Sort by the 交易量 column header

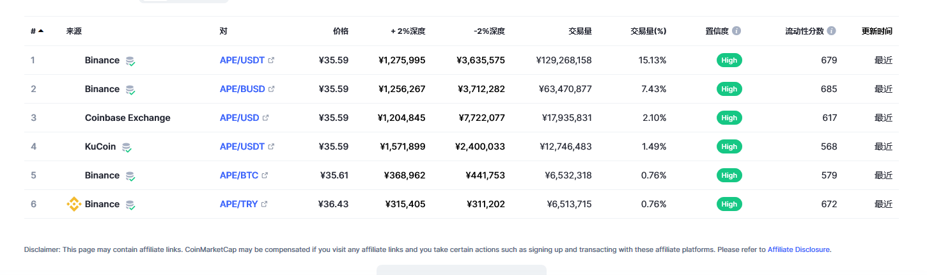(x=580, y=31)
